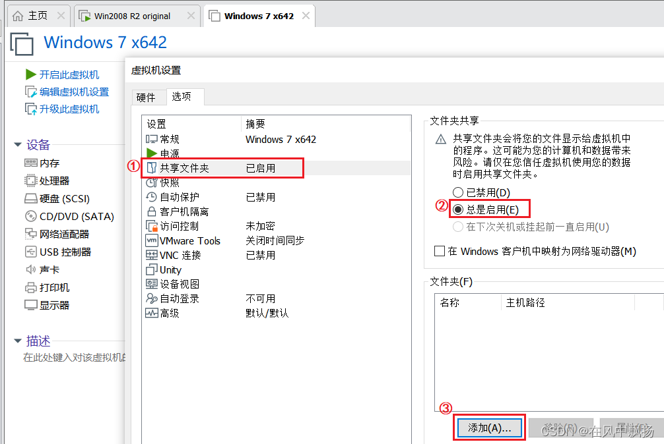Viewport: 664px width, 444px height.
Task: Click the memory icon for 内存
Action: pyautogui.click(x=31, y=163)
